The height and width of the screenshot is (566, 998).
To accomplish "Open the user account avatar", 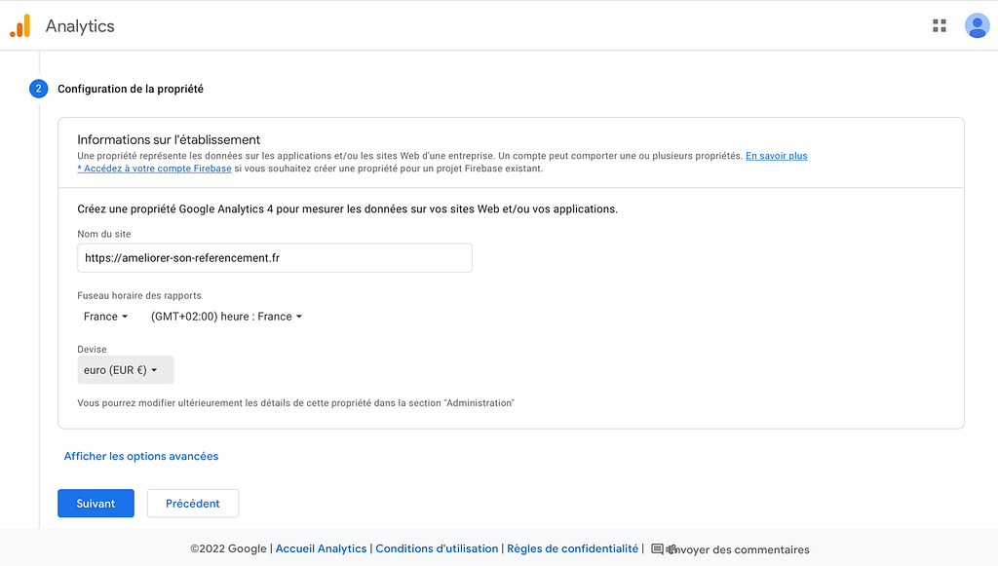I will 977,26.
